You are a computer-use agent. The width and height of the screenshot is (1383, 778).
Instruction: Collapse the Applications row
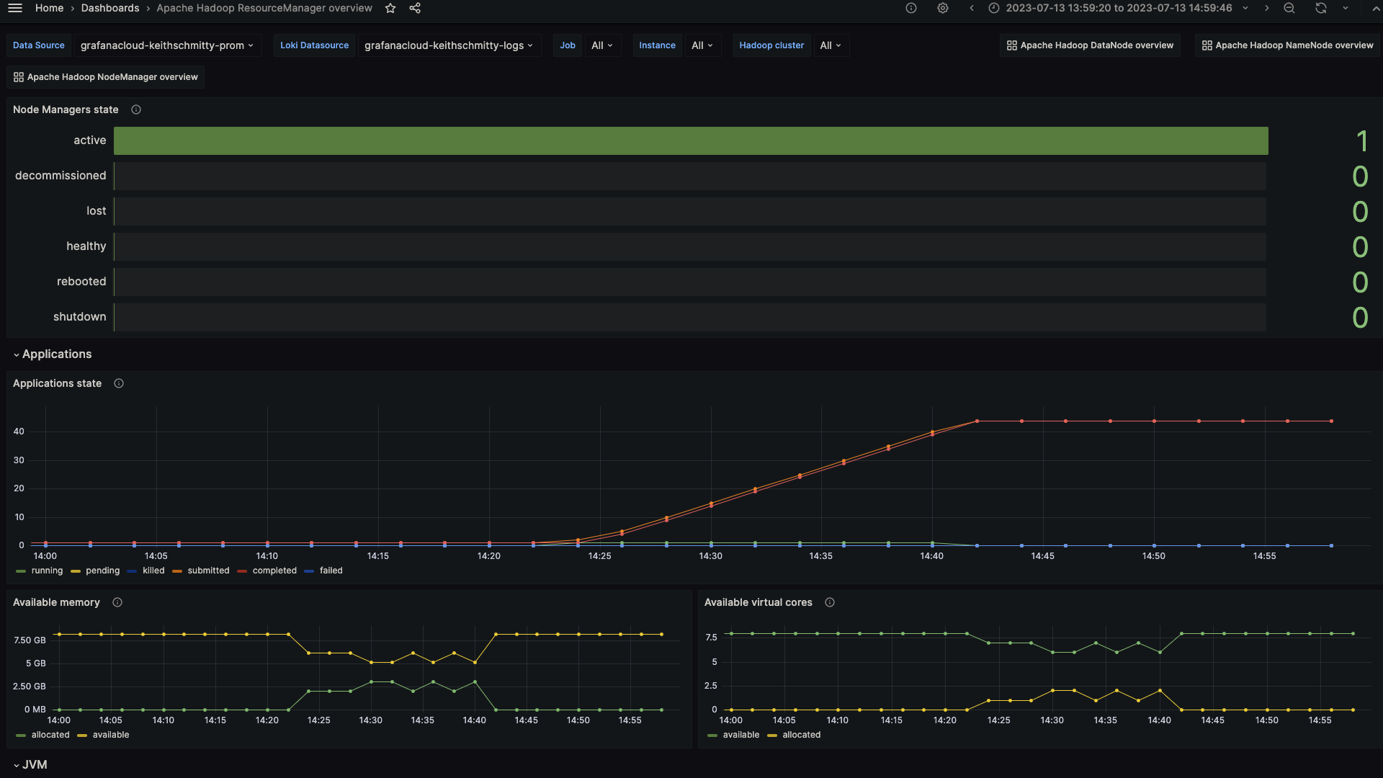click(56, 354)
